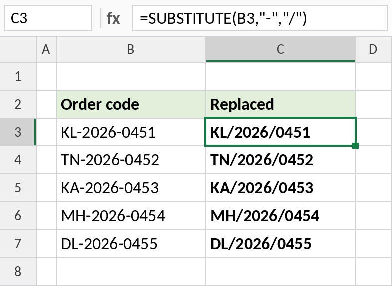This screenshot has width=392, height=286.
Task: Select row 2 header
Action: tap(18, 104)
